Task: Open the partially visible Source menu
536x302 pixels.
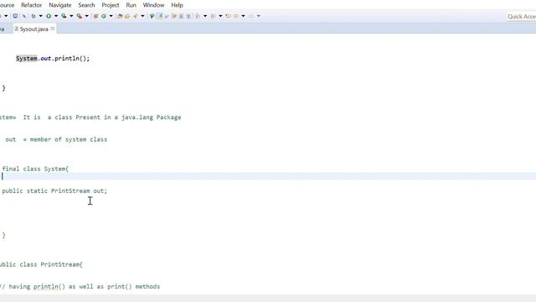Action: coord(7,5)
